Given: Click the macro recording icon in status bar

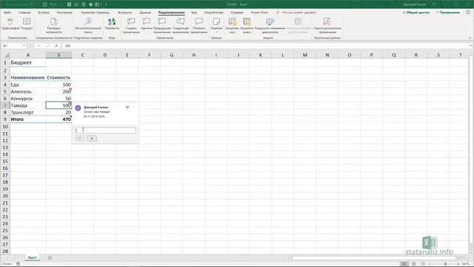Looking at the screenshot, I should pyautogui.click(x=18, y=264).
